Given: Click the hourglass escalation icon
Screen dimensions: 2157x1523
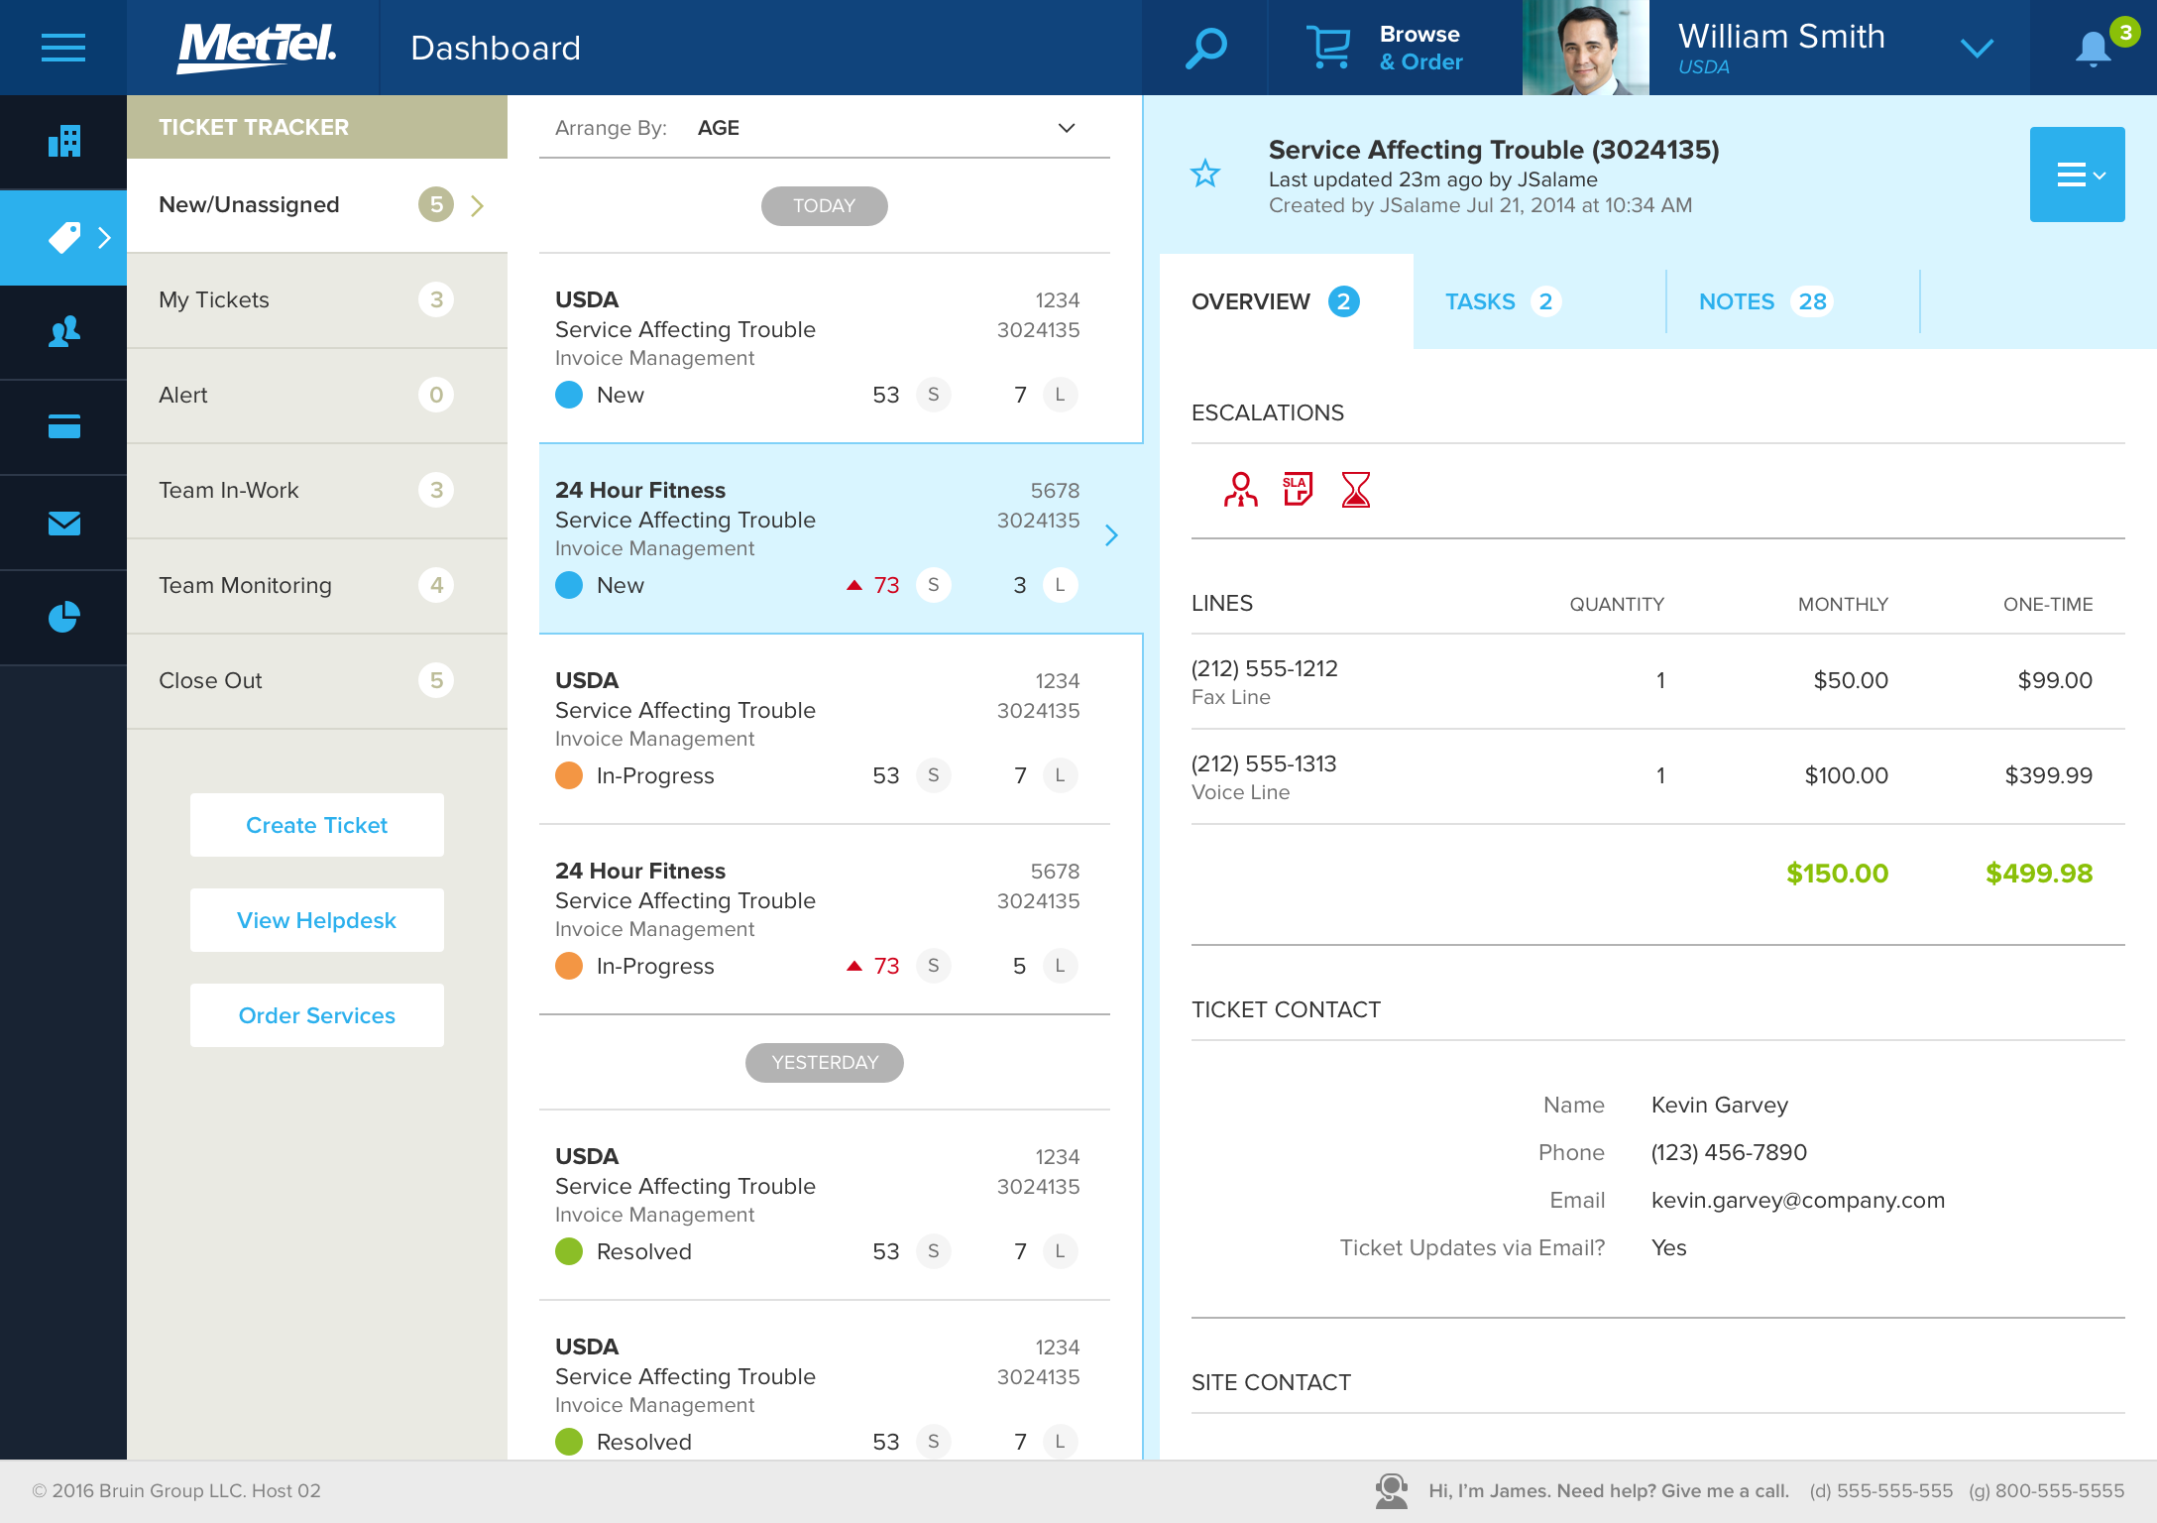Looking at the screenshot, I should (x=1355, y=489).
